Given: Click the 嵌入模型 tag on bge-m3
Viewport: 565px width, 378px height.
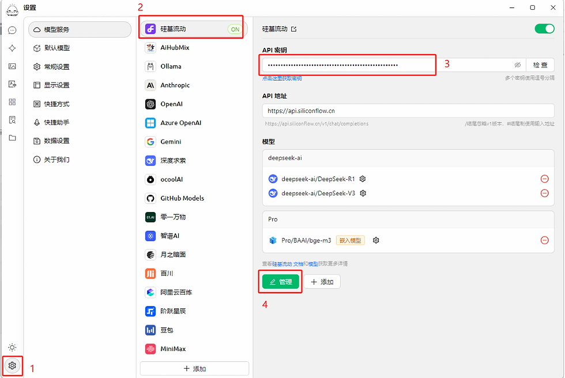Looking at the screenshot, I should pyautogui.click(x=351, y=240).
